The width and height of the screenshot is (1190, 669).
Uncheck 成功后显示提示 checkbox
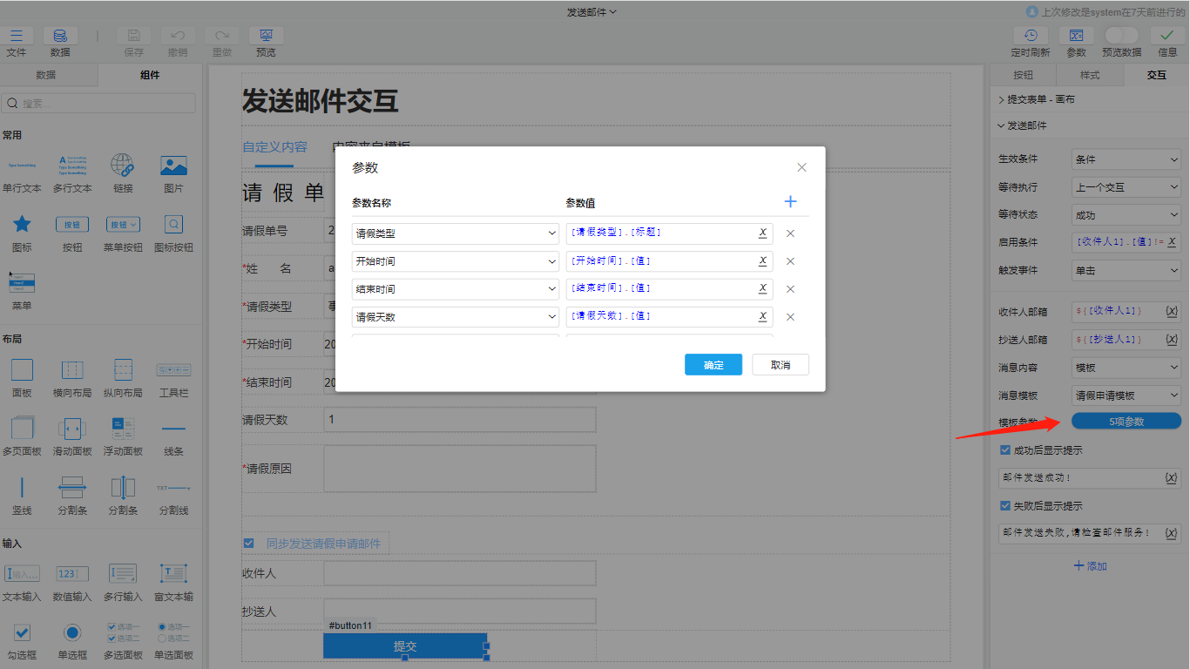pos(1006,450)
